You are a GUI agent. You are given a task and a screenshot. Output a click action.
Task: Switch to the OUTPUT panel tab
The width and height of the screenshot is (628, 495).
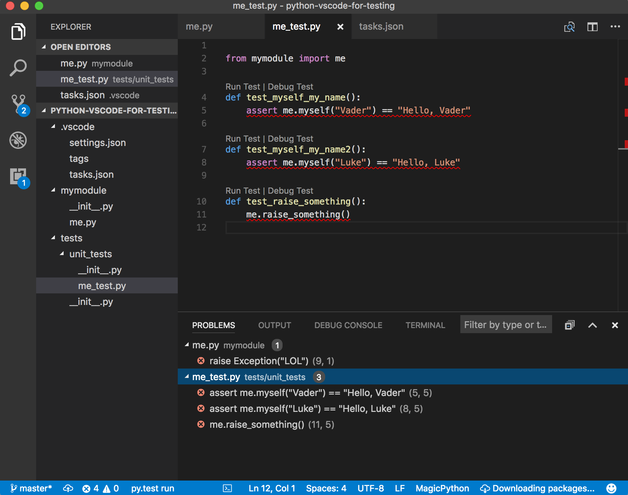275,325
